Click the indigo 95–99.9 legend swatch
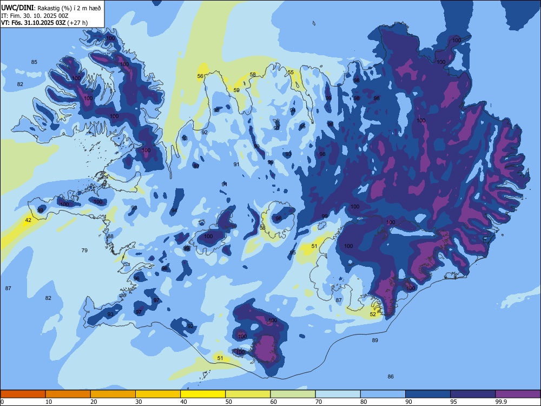Image resolution: width=541 pixels, height=406 pixels. [x=473, y=394]
